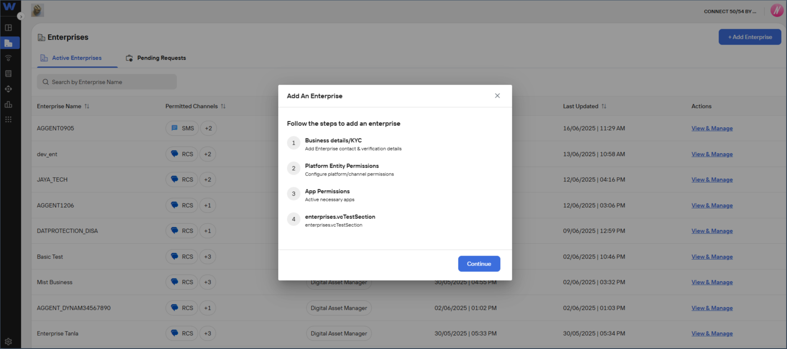Viewport: 787px width, 349px height.
Task: Click the Add Enterprise button
Action: [x=750, y=37]
